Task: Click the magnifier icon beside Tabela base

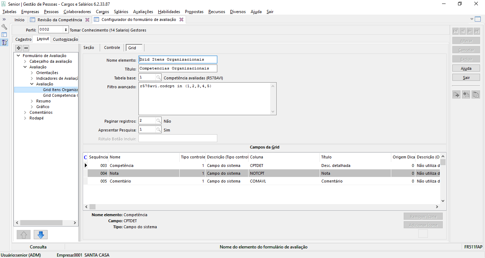Action: pyautogui.click(x=158, y=77)
